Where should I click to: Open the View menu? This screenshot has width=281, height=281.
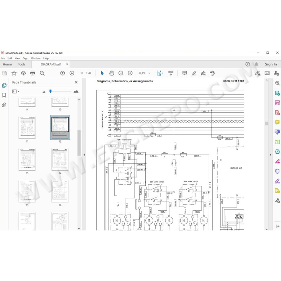tap(17, 58)
